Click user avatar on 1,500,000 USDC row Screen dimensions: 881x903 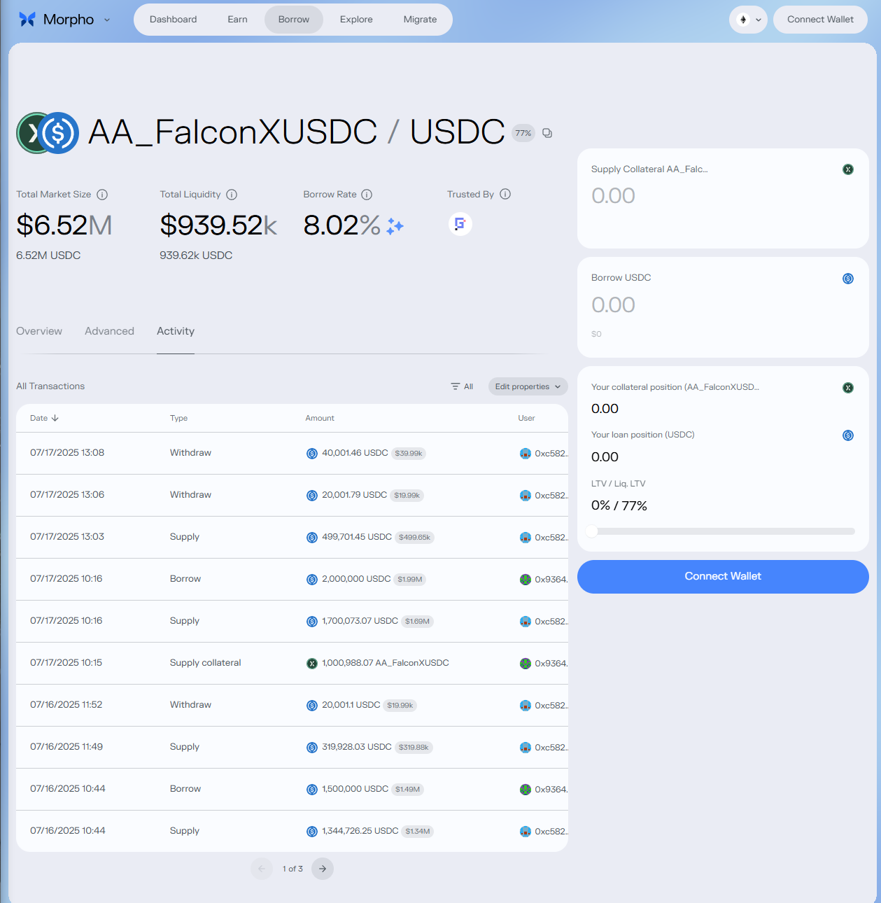tap(526, 790)
